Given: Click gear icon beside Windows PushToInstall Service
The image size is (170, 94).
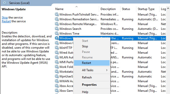Looking at the screenshot, I should (57, 14).
